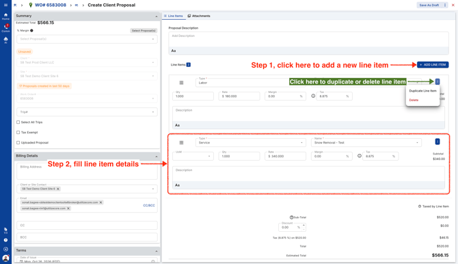
Task: Switch to the Attachments tab
Action: coord(199,16)
